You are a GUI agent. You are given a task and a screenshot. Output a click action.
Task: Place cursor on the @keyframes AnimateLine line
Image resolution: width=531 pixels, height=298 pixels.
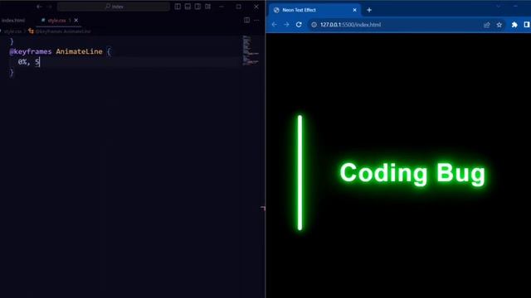tap(60, 51)
